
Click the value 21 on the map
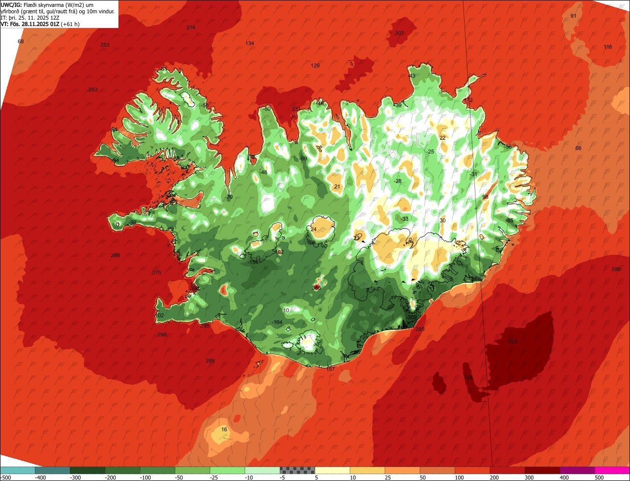337,186
